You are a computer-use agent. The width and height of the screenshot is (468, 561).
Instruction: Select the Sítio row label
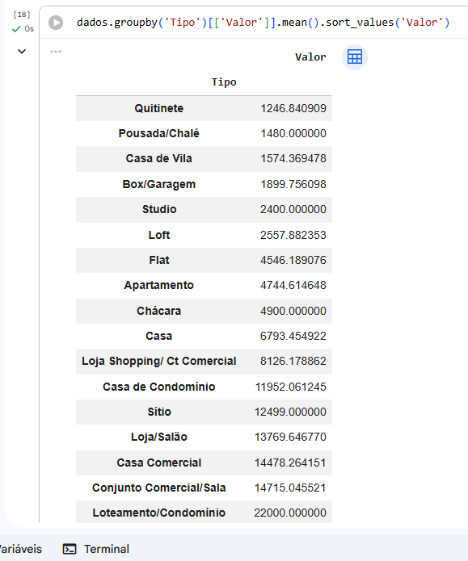[159, 412]
